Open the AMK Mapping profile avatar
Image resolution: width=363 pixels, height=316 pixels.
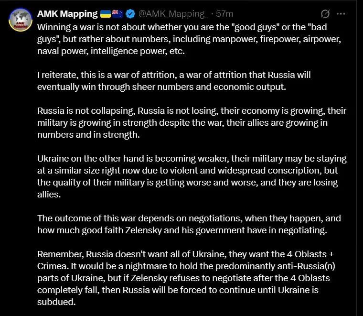click(x=21, y=20)
